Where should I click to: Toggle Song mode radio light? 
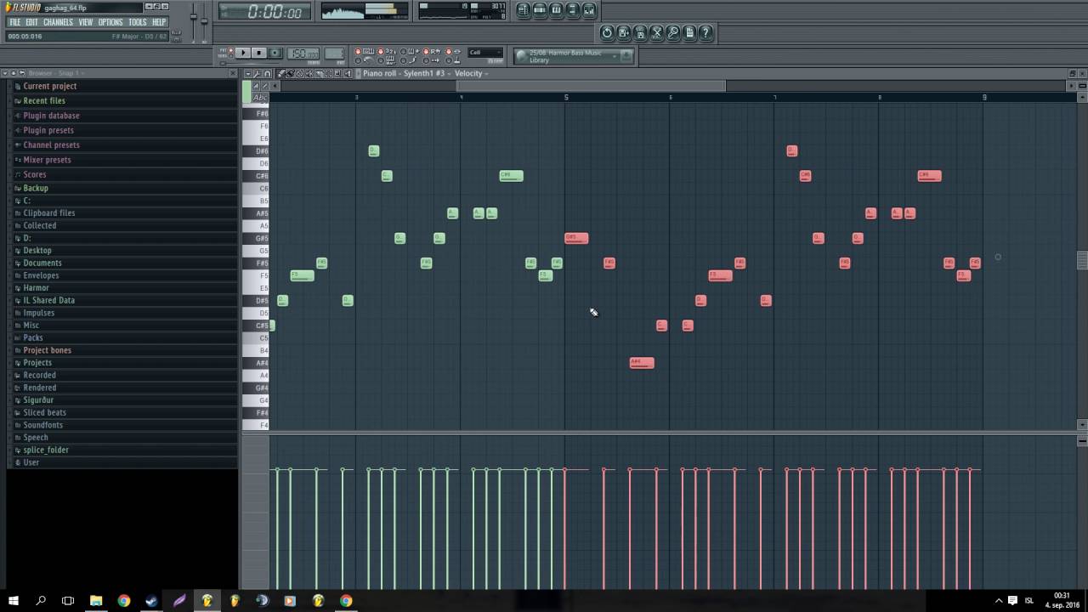(x=230, y=56)
